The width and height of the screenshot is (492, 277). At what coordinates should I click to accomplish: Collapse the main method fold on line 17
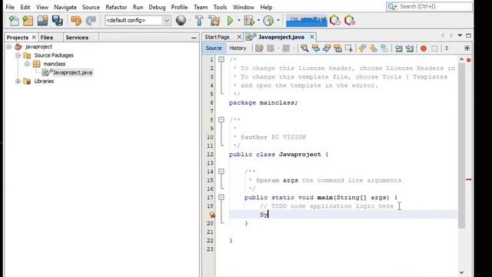coord(221,197)
